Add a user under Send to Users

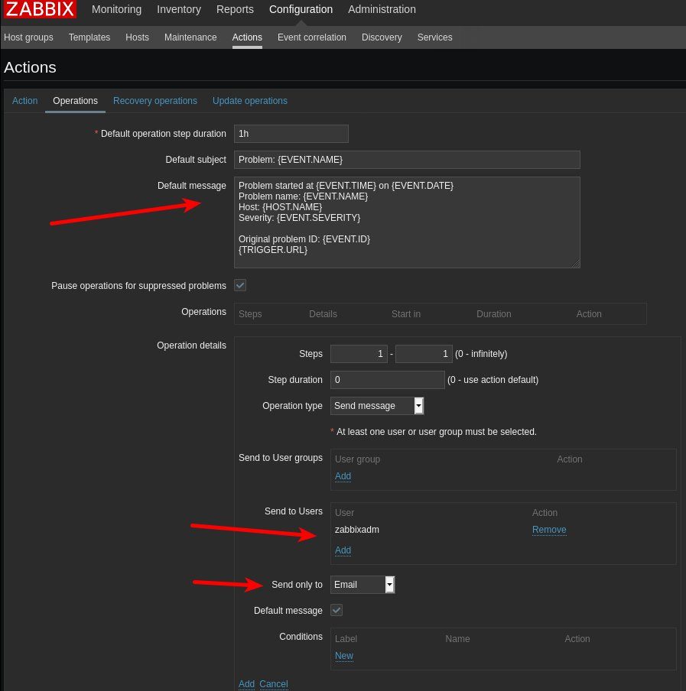tap(343, 550)
